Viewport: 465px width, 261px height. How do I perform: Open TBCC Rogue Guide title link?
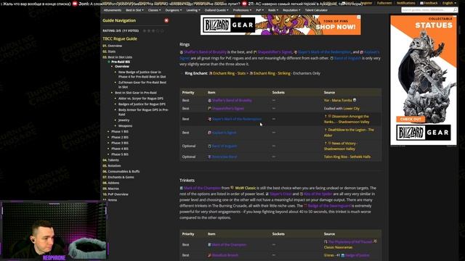[120, 38]
